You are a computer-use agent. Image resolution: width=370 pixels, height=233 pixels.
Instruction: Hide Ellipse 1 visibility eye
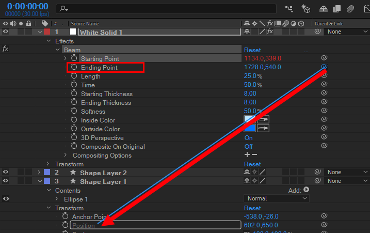[x=6, y=199]
